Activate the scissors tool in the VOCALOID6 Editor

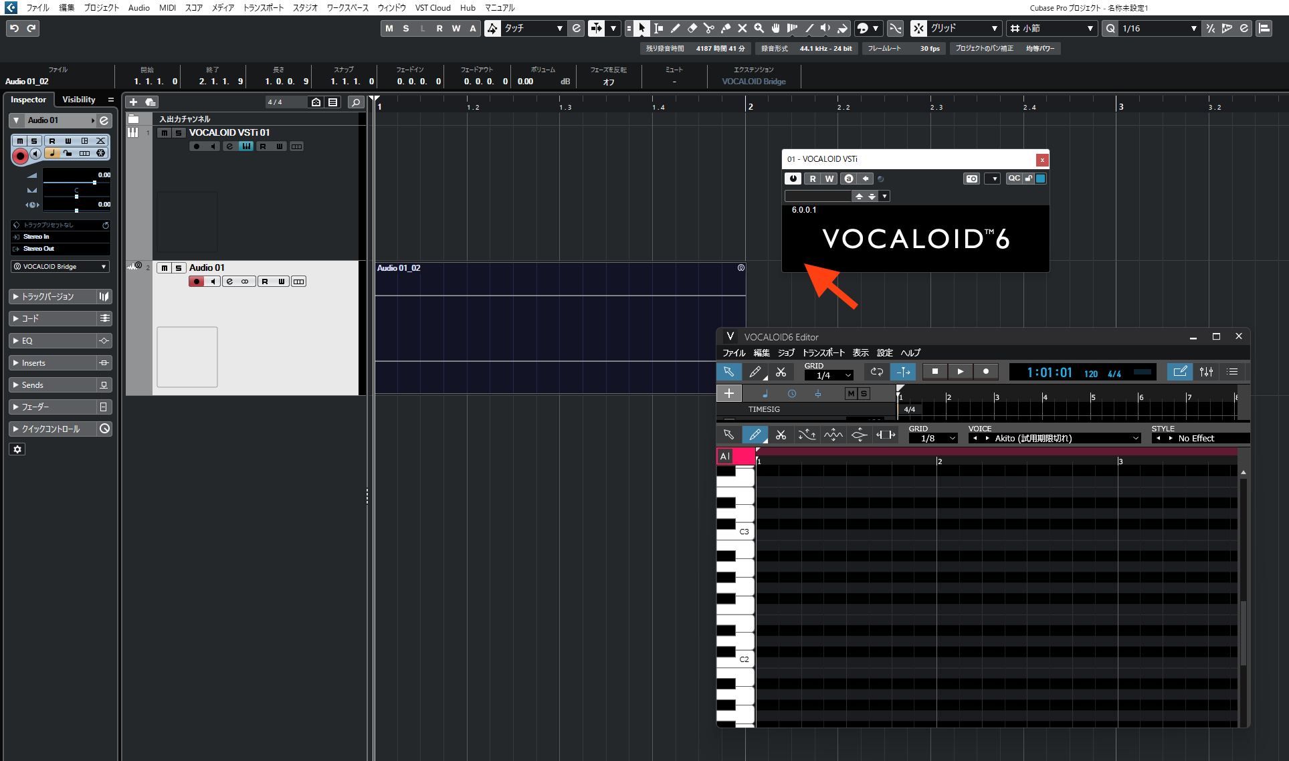[781, 435]
